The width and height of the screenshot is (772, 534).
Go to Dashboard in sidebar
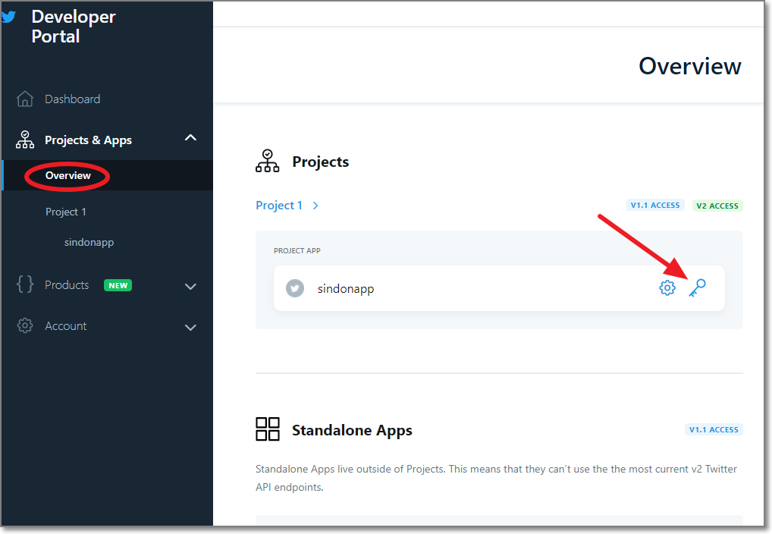72,99
